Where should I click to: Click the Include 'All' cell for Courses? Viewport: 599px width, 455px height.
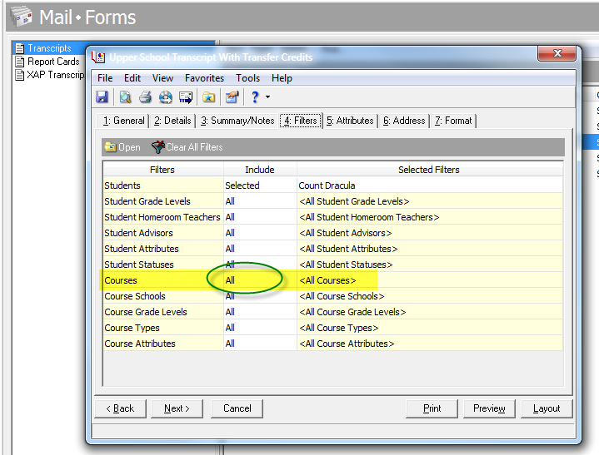click(x=260, y=280)
